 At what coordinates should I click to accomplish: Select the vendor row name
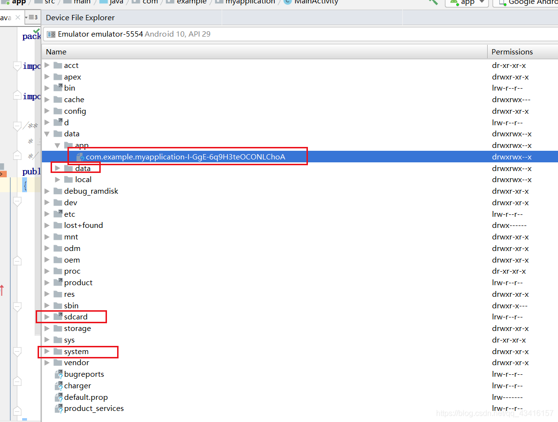77,363
